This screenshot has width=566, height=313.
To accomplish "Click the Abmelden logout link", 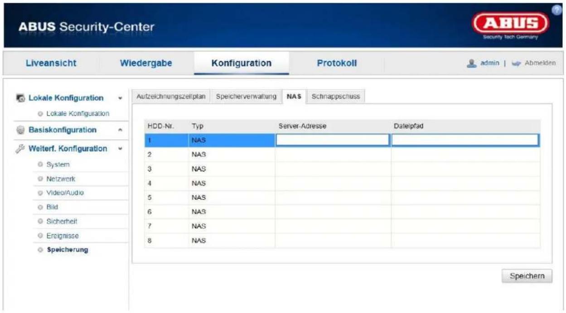I will point(540,63).
